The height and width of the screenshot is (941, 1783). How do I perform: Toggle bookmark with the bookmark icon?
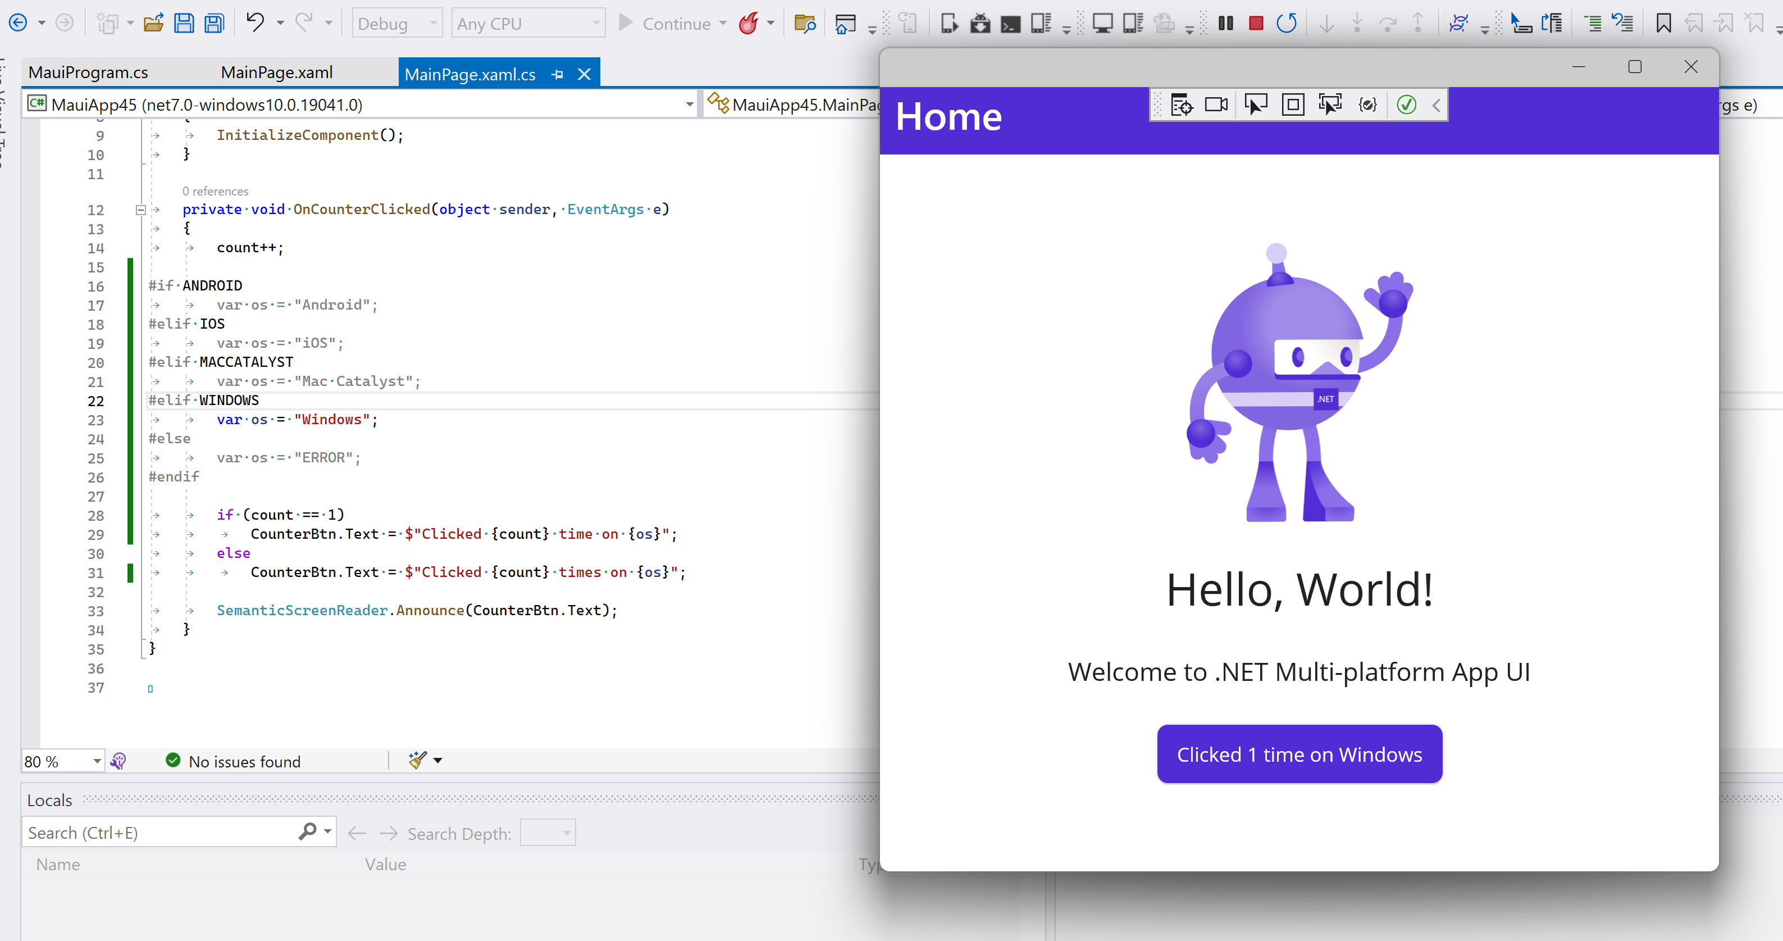1663,23
